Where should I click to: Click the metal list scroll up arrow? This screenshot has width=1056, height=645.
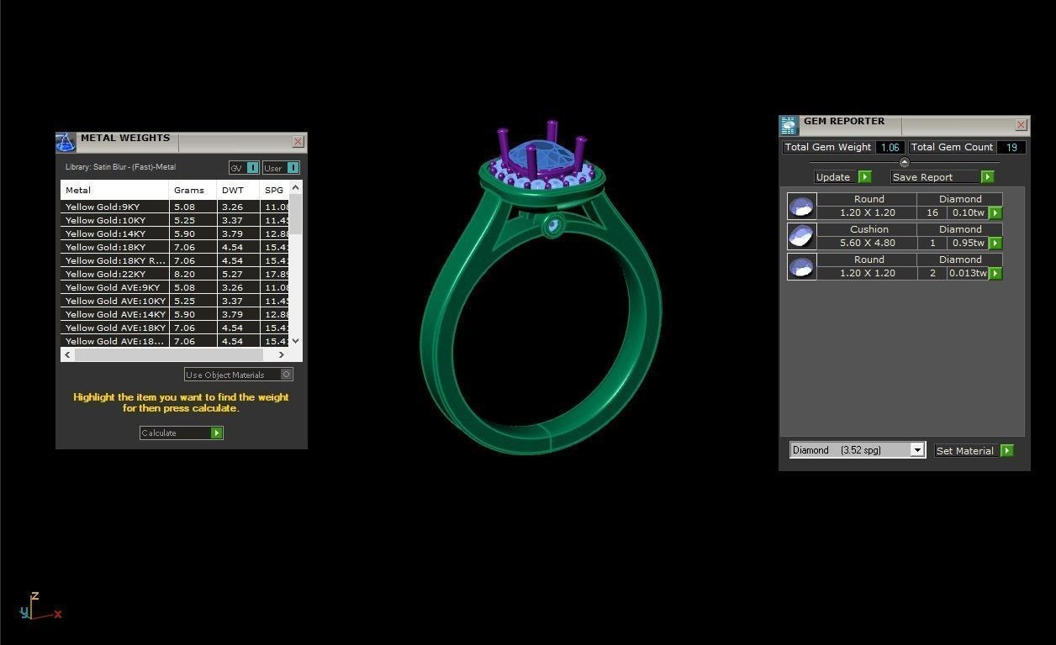click(x=295, y=188)
